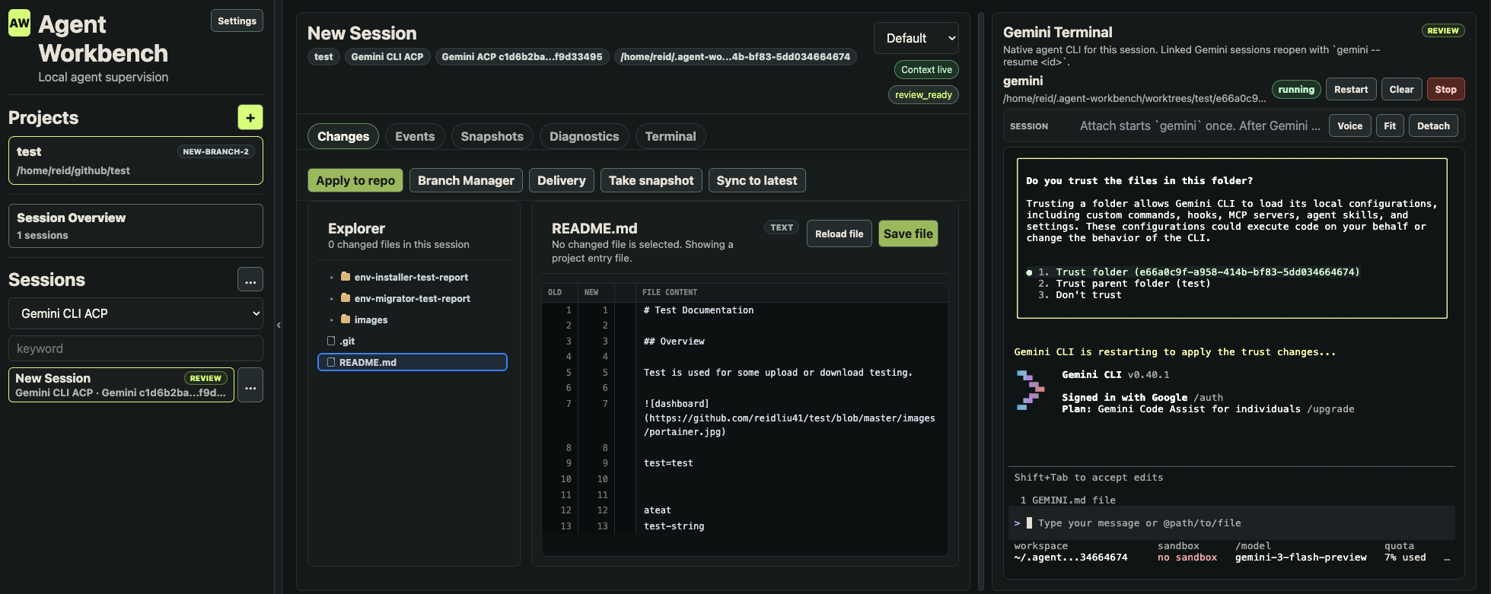Expand the env-installer-test-report folder arrow
The height and width of the screenshot is (594, 1491).
[x=332, y=278]
